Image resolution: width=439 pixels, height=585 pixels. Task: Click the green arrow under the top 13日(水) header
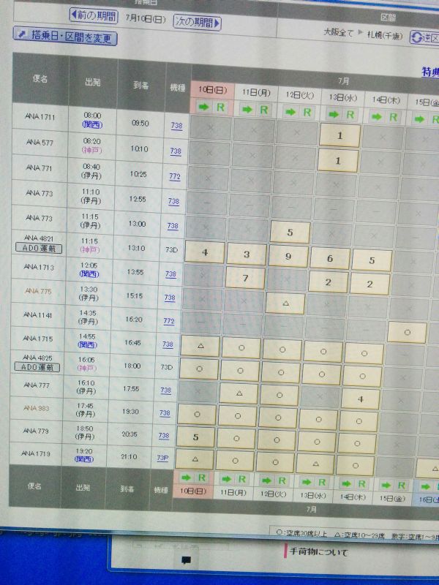tap(334, 114)
